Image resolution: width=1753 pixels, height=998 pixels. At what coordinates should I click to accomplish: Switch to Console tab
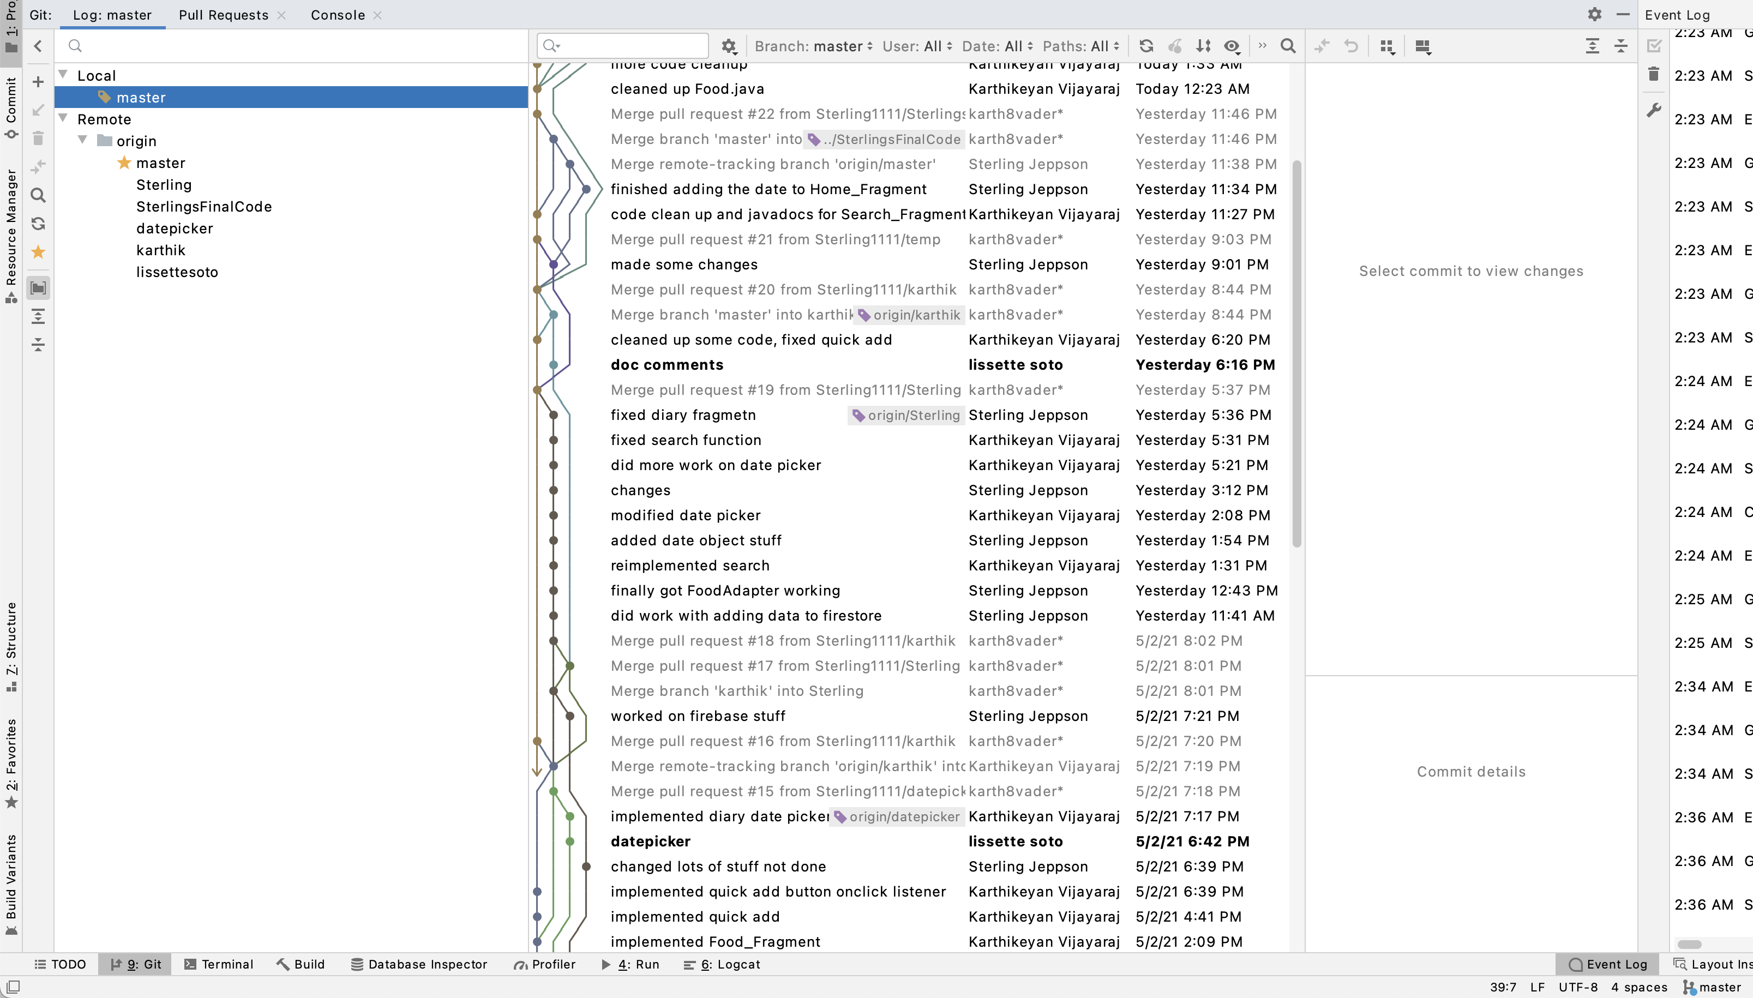click(338, 15)
